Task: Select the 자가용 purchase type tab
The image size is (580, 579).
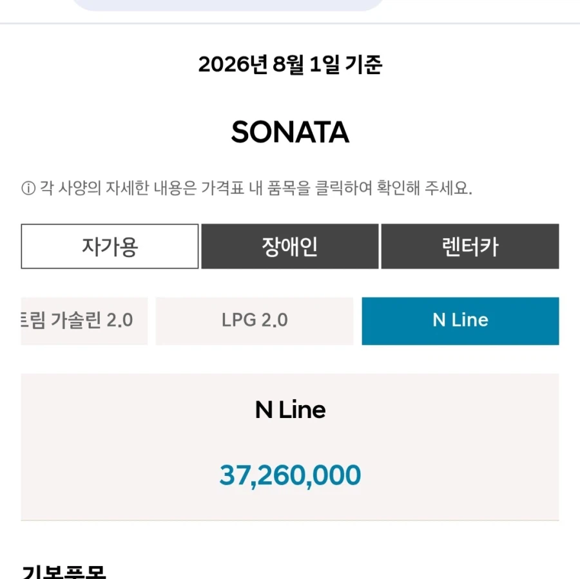Action: [110, 246]
